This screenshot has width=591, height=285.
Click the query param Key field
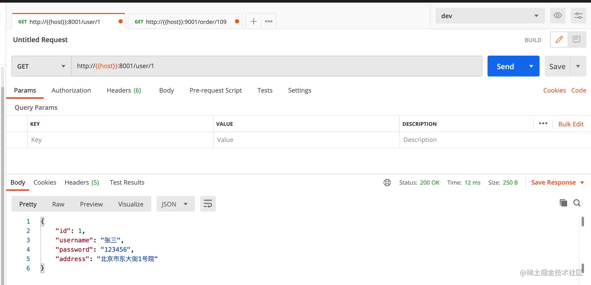coord(120,140)
